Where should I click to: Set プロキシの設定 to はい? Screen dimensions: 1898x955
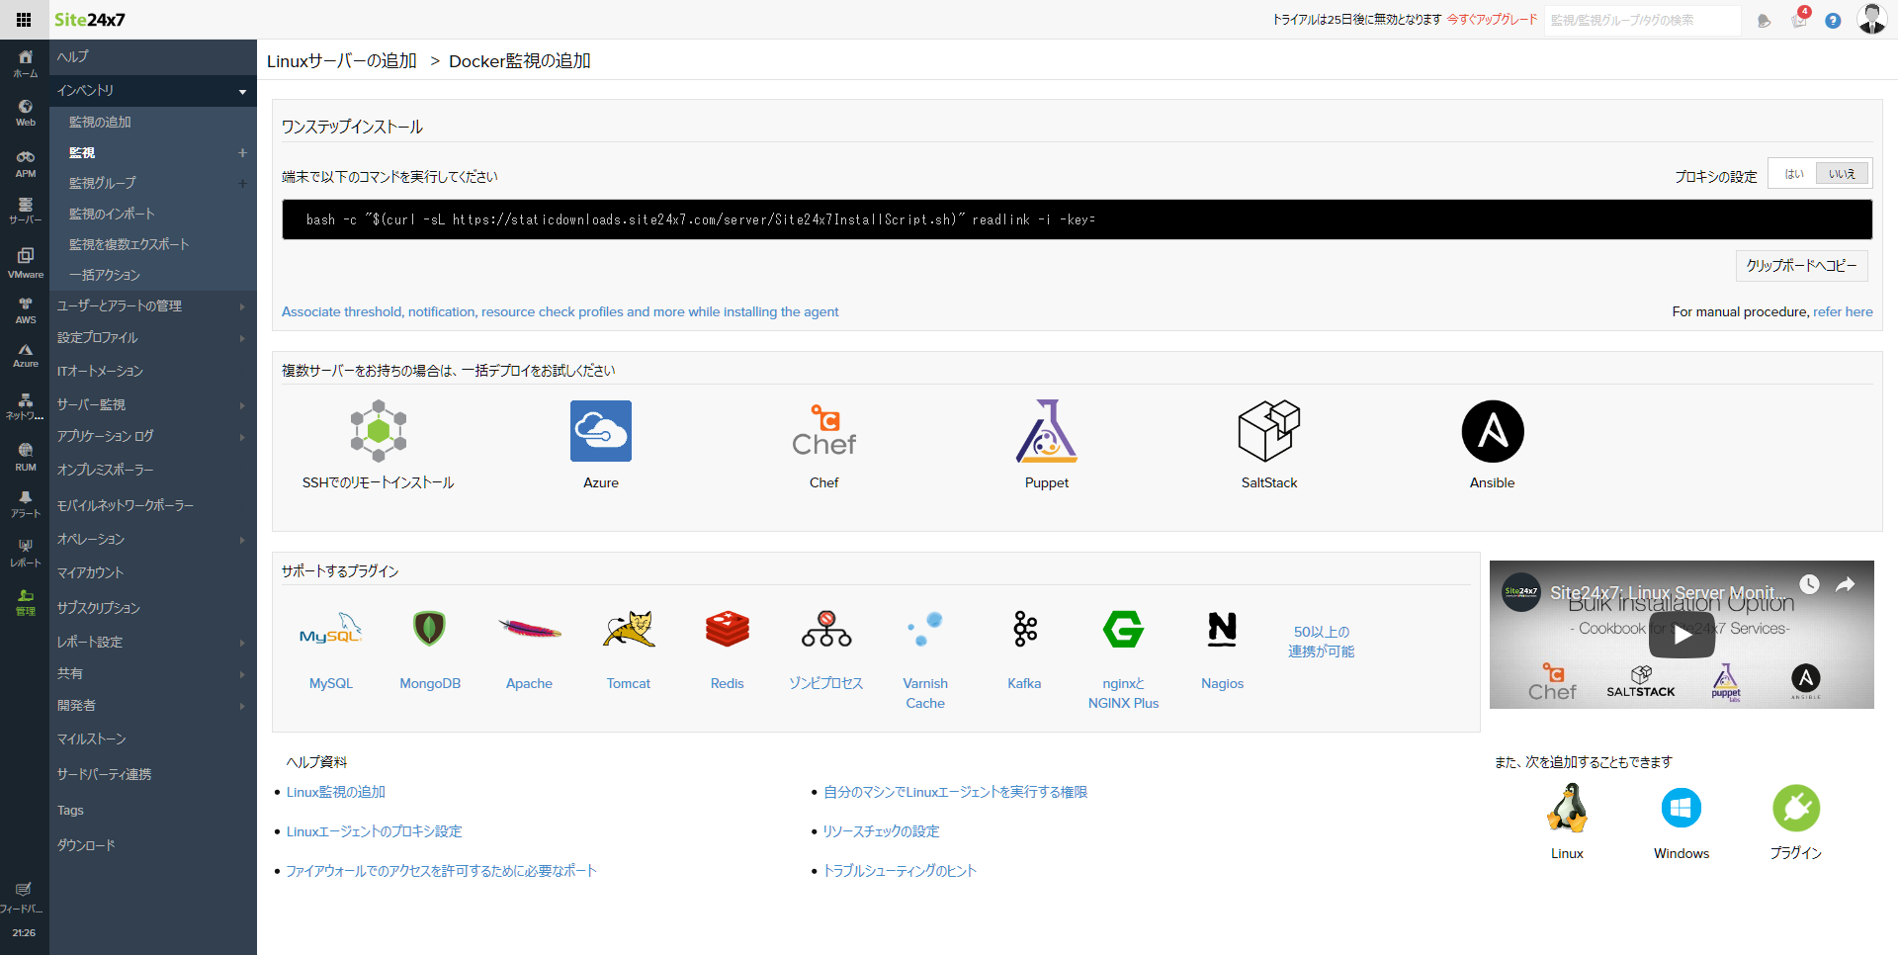pyautogui.click(x=1794, y=172)
